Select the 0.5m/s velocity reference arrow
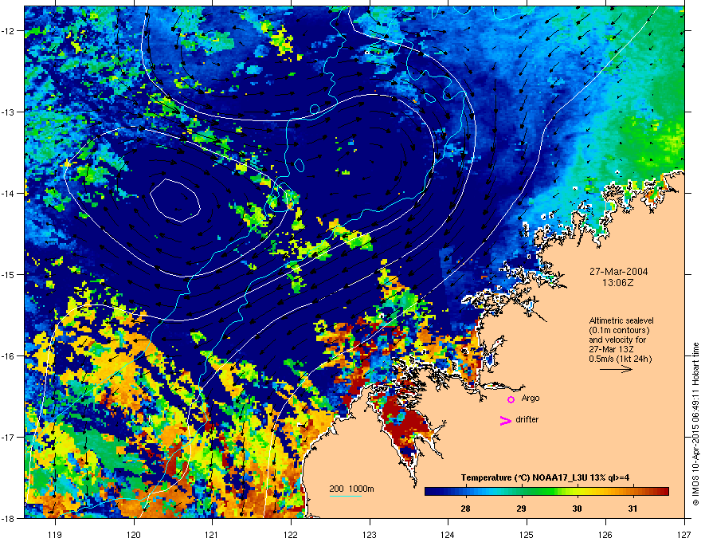 (x=616, y=369)
